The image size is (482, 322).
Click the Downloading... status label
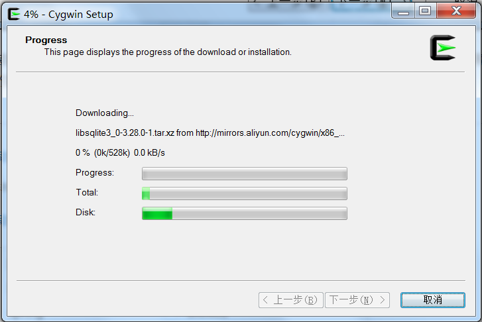[105, 113]
